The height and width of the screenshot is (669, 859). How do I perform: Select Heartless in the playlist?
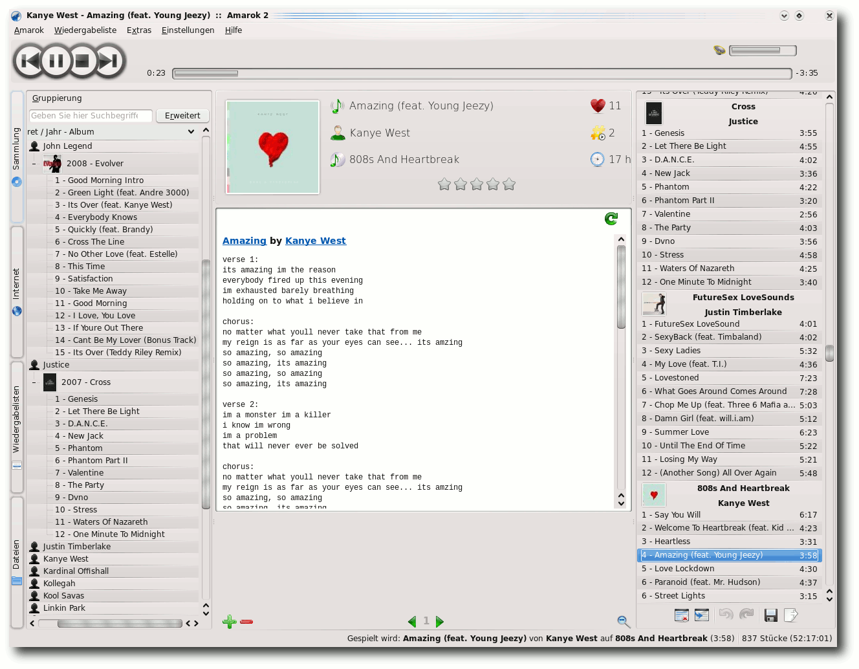(729, 542)
